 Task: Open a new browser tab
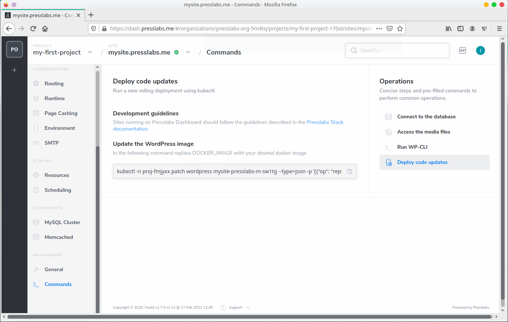tap(91, 15)
